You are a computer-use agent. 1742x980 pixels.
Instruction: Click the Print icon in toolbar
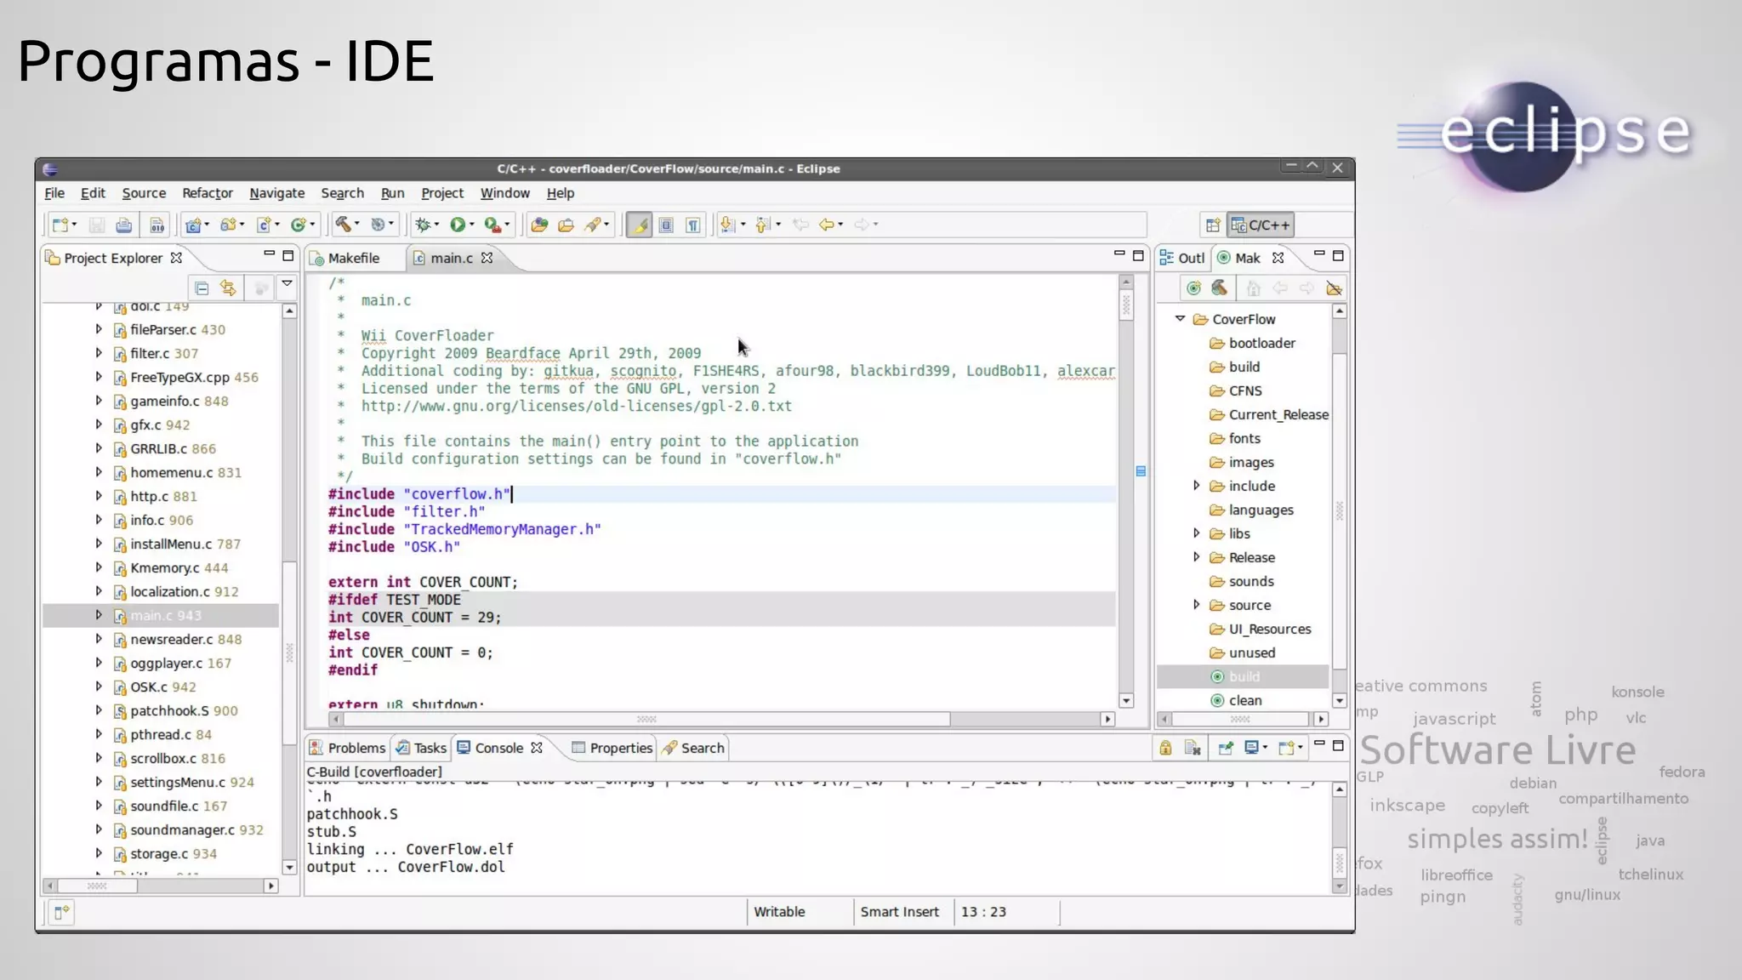click(x=124, y=225)
